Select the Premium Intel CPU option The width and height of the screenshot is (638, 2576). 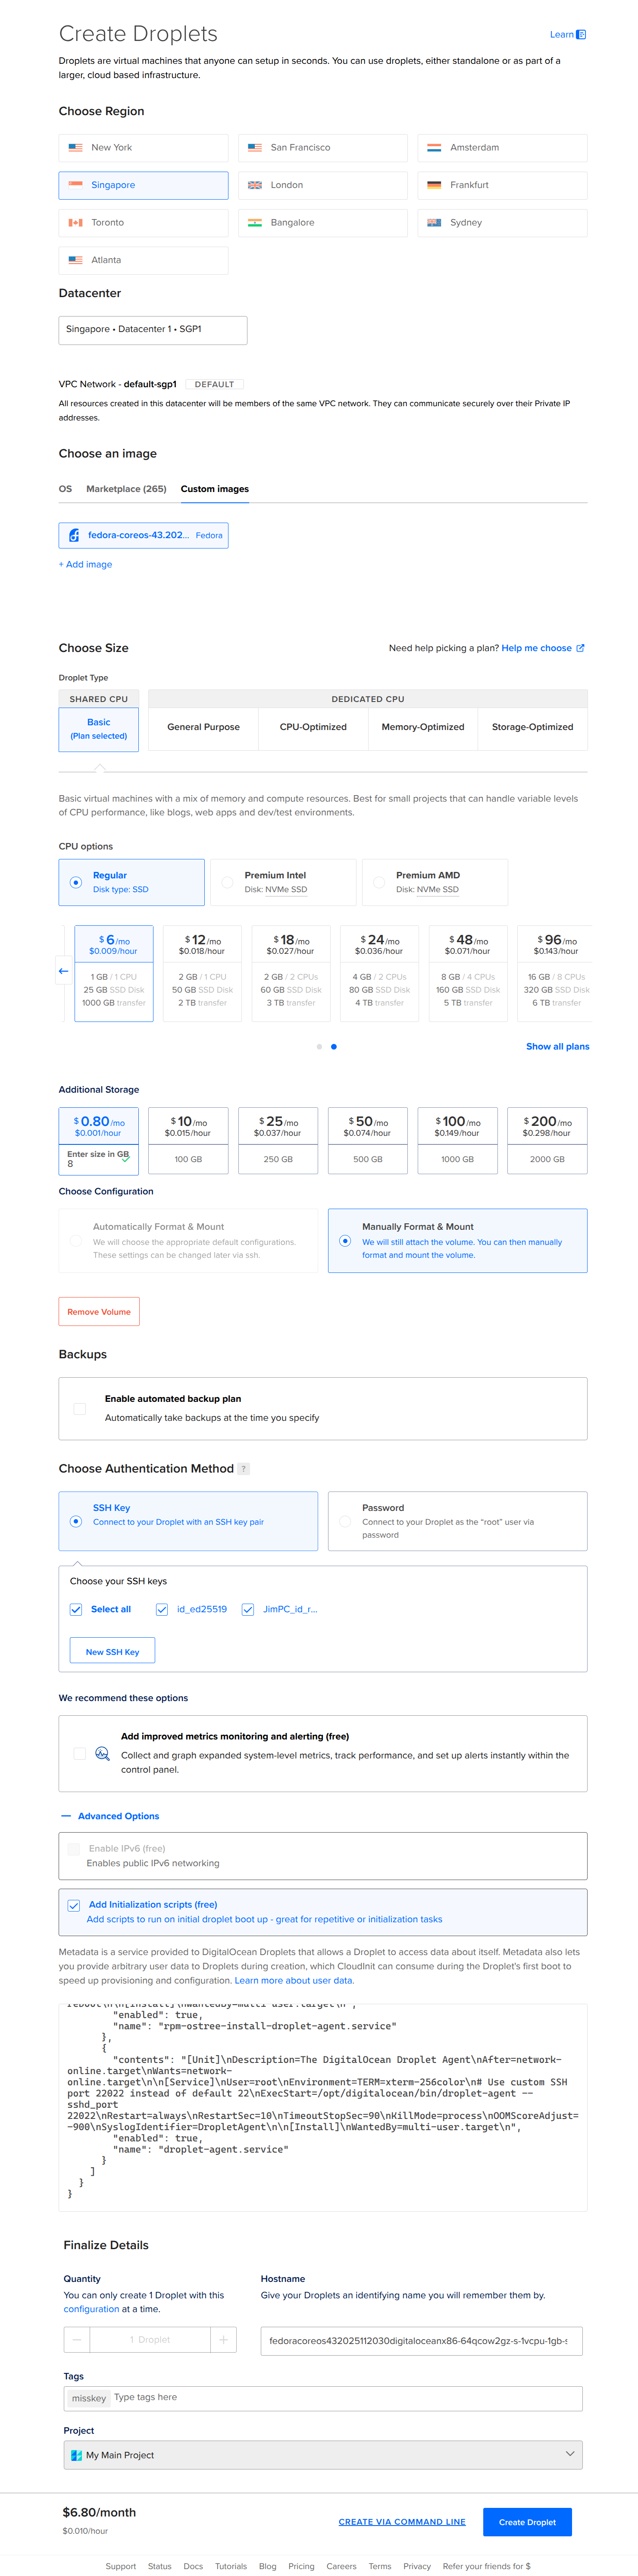228,883
